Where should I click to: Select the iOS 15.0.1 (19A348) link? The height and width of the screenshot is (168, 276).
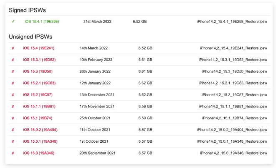tap(41, 141)
